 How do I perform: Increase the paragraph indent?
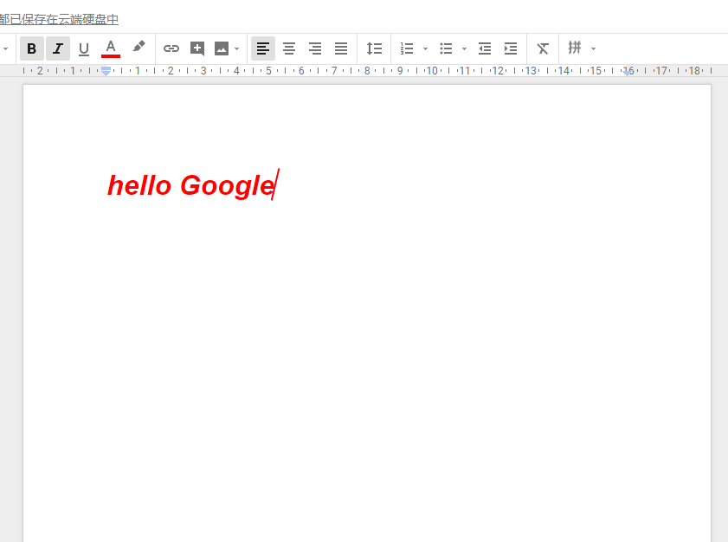(x=511, y=48)
